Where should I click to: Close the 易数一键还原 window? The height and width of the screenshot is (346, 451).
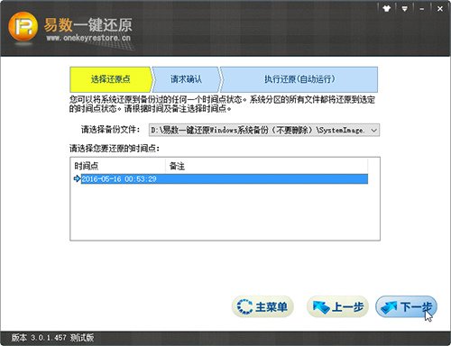point(440,9)
